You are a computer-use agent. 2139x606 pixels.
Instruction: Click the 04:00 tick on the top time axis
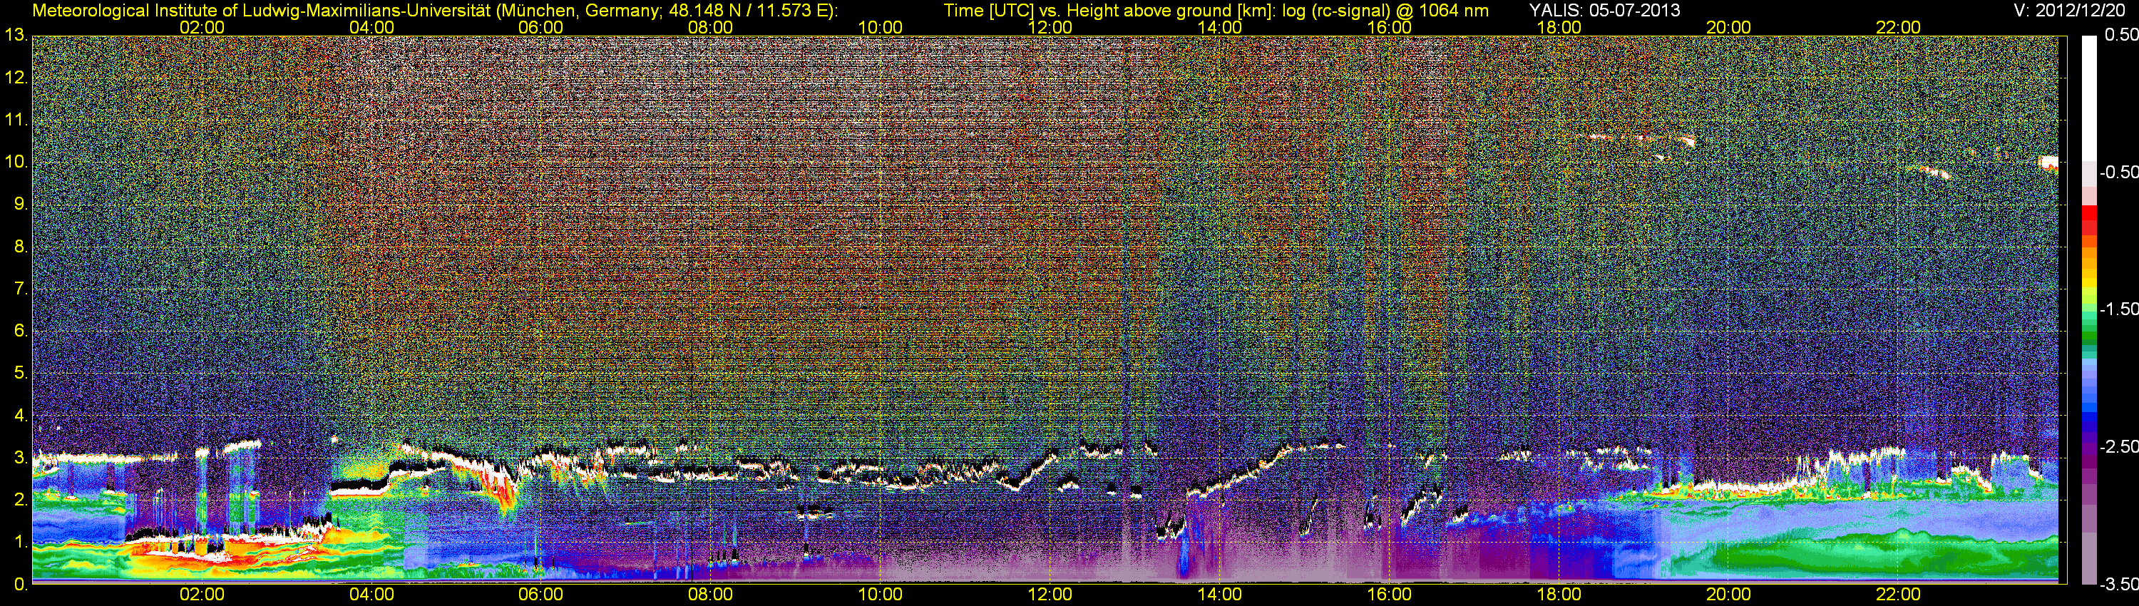371,27
